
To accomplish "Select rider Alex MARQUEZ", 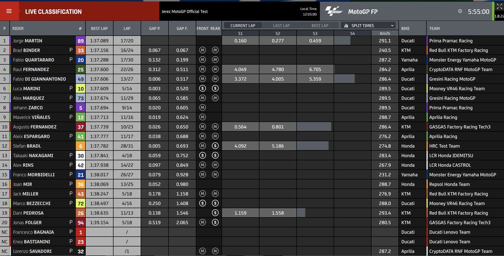I will click(x=28, y=98).
